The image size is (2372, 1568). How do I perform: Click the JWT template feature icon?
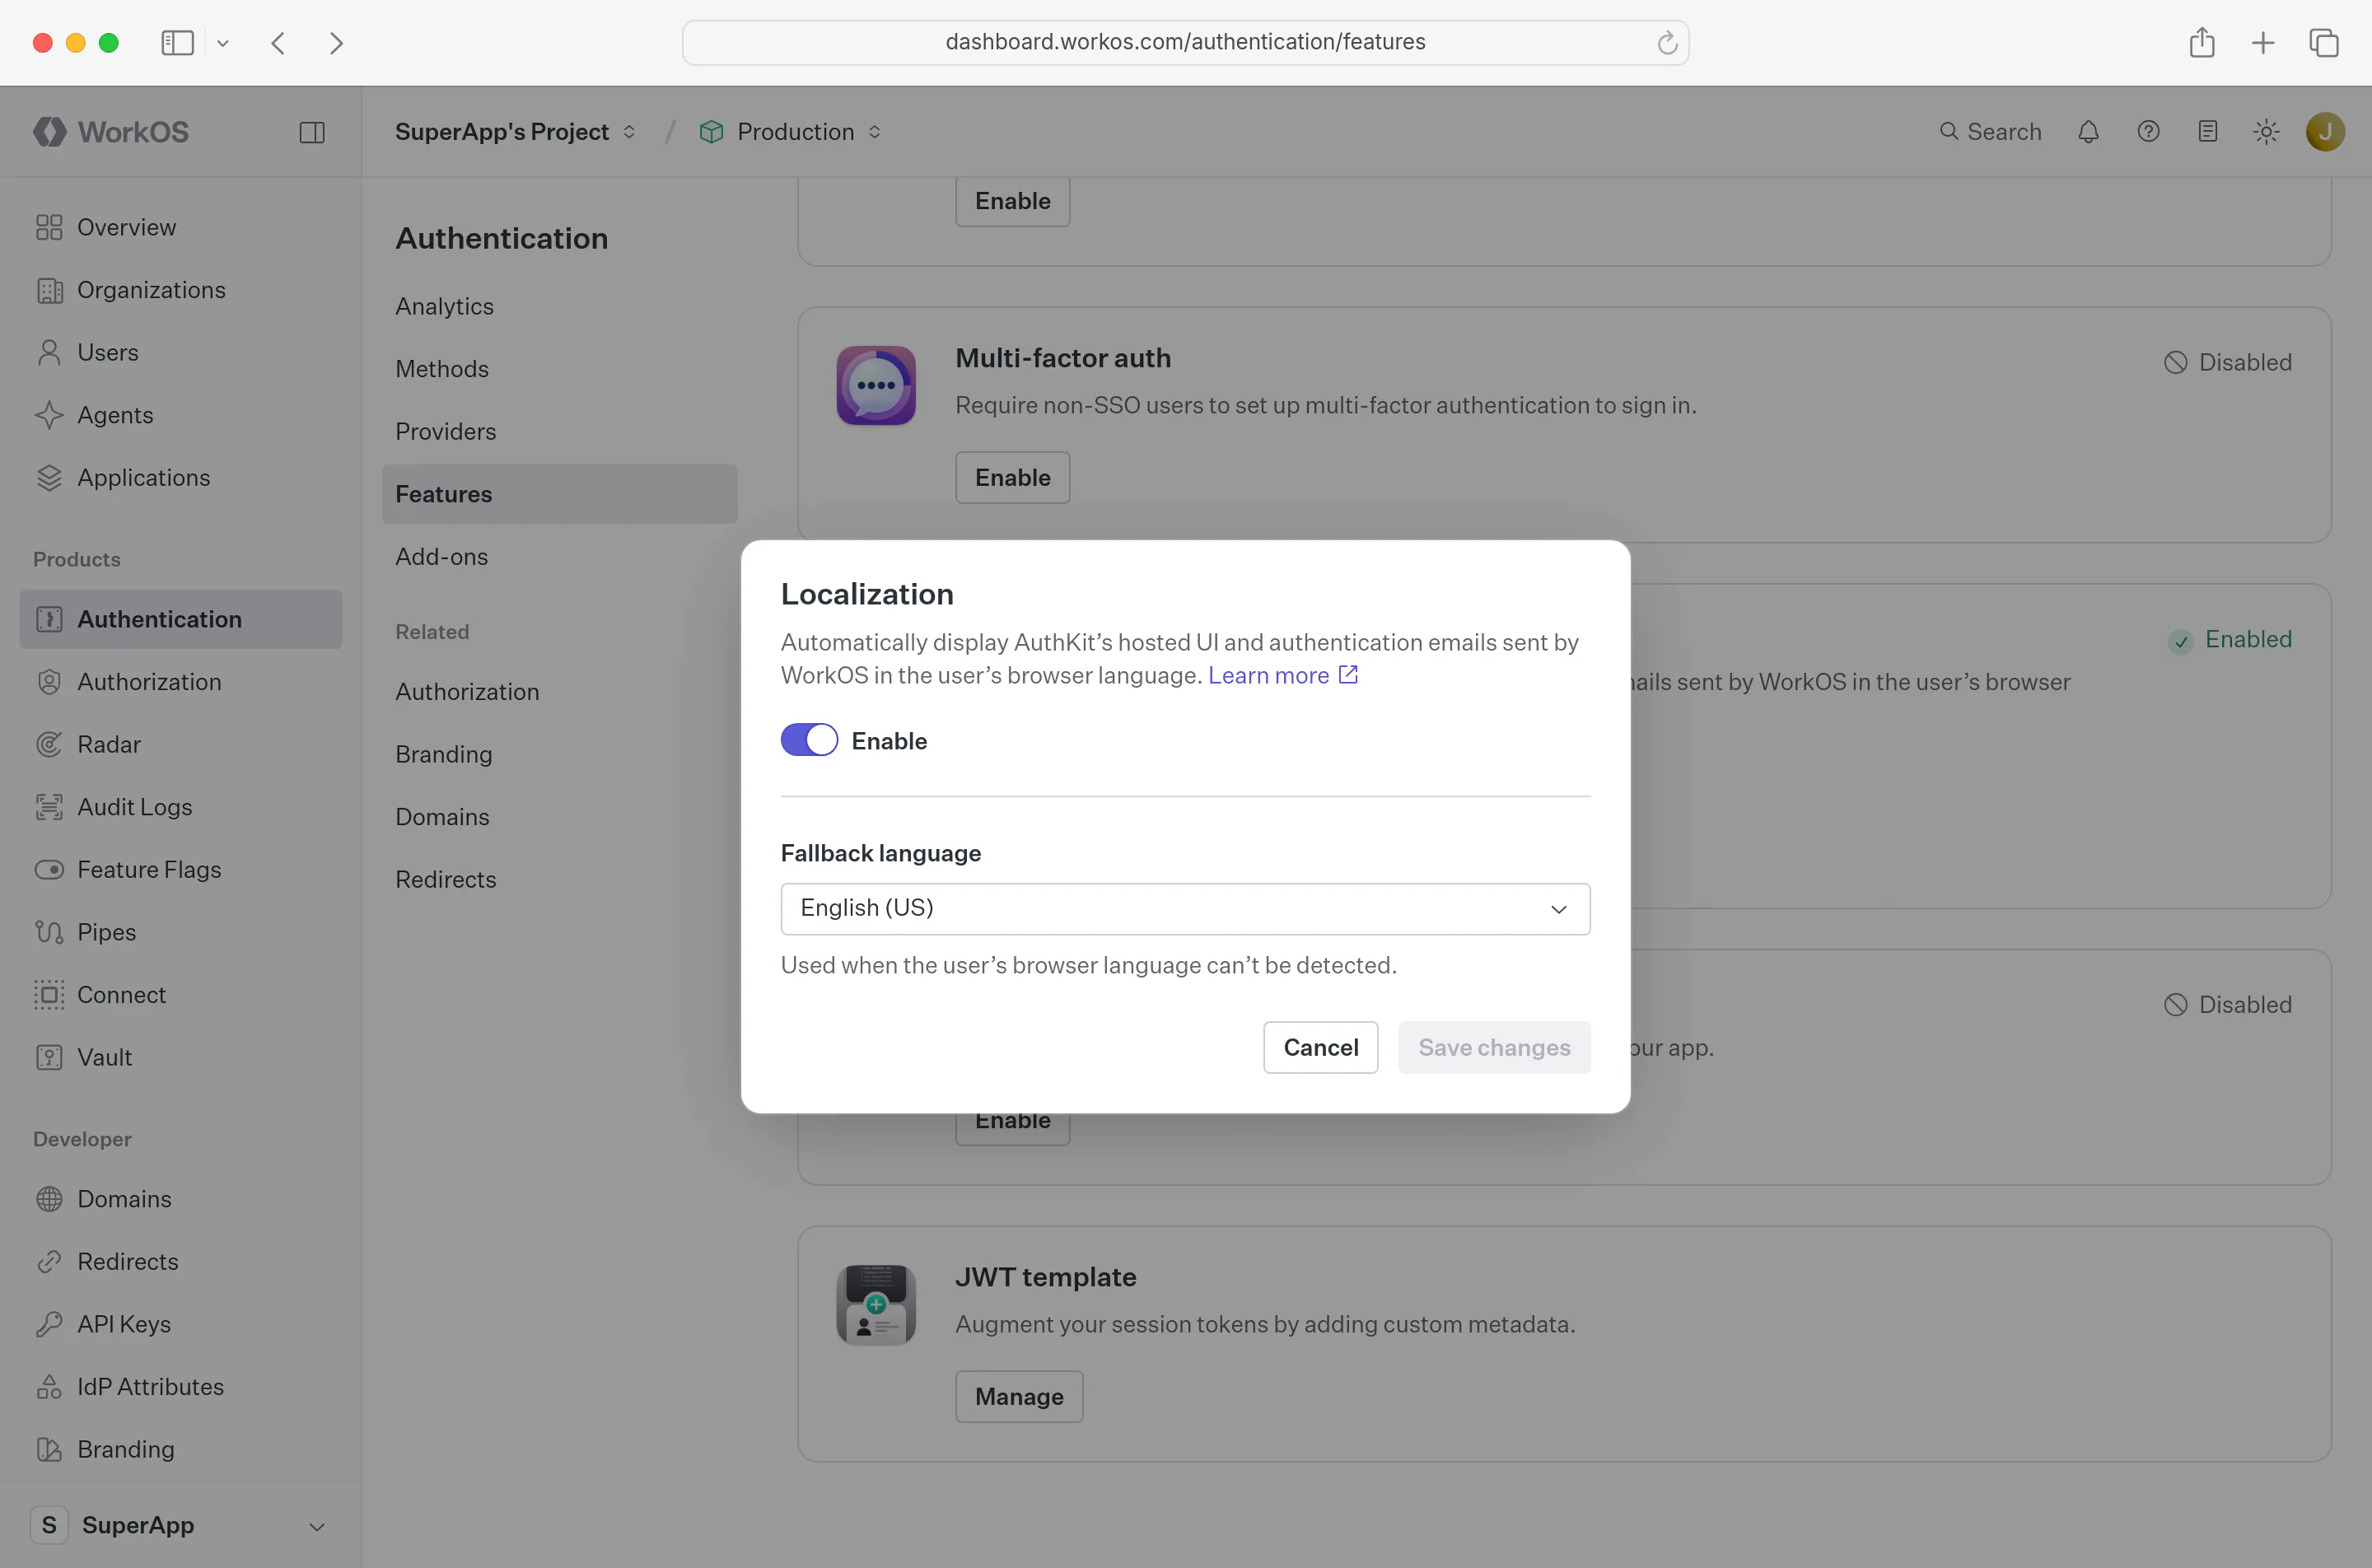click(x=876, y=1304)
